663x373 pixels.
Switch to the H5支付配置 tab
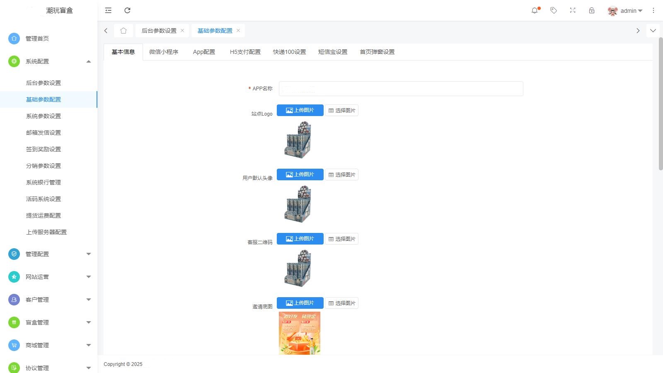tap(245, 52)
